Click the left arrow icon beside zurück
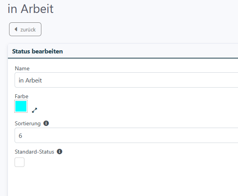The image size is (238, 196). coord(16,29)
